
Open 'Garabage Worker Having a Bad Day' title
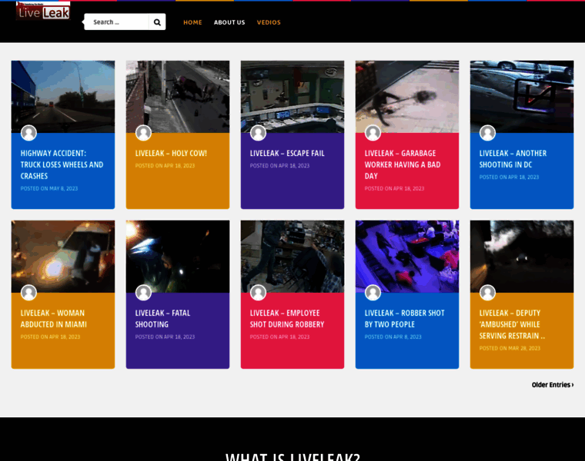pyautogui.click(x=403, y=164)
